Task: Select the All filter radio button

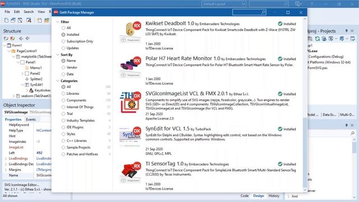Action: click(63, 28)
